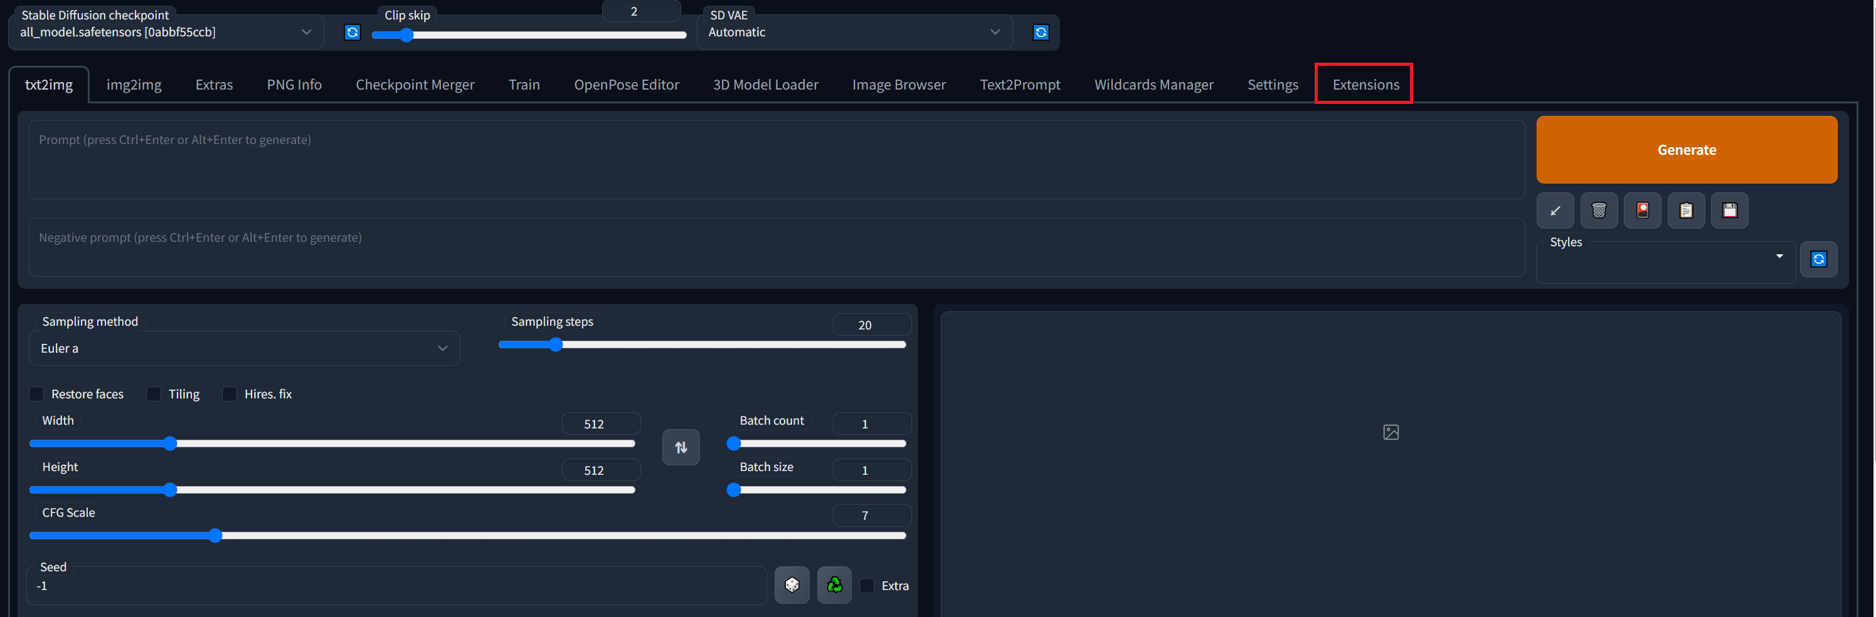
Task: Swap width and height values
Action: (681, 447)
